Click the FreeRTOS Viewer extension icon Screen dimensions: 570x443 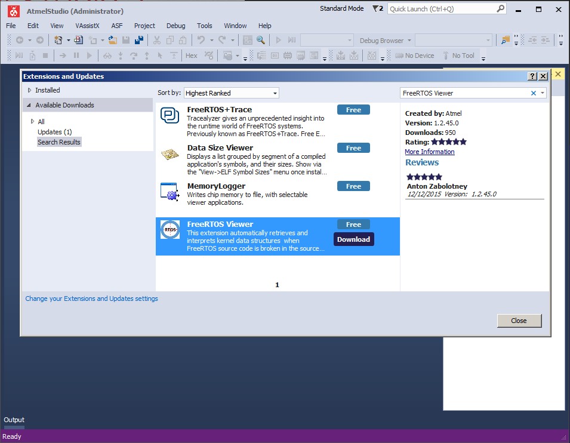click(170, 230)
